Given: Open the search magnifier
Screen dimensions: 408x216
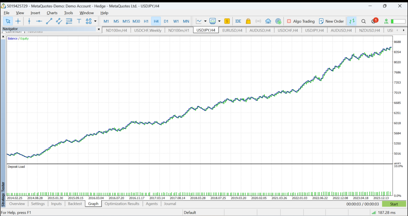Looking at the screenshot, I should click(363, 21).
